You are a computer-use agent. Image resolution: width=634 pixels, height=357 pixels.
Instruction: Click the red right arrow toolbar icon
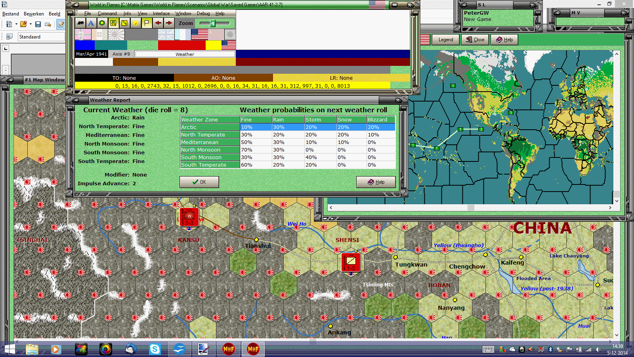tap(169, 23)
